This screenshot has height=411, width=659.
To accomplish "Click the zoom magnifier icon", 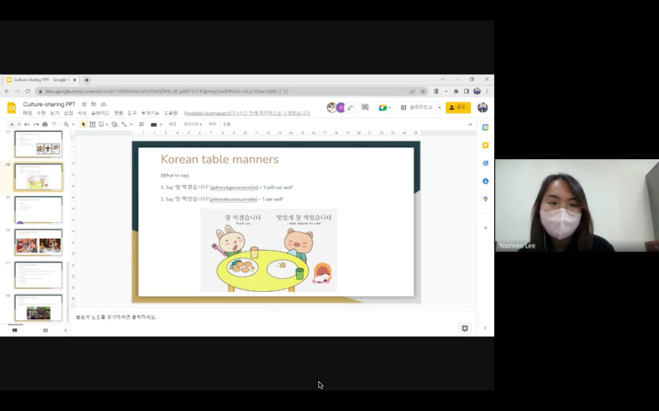I will click(66, 124).
